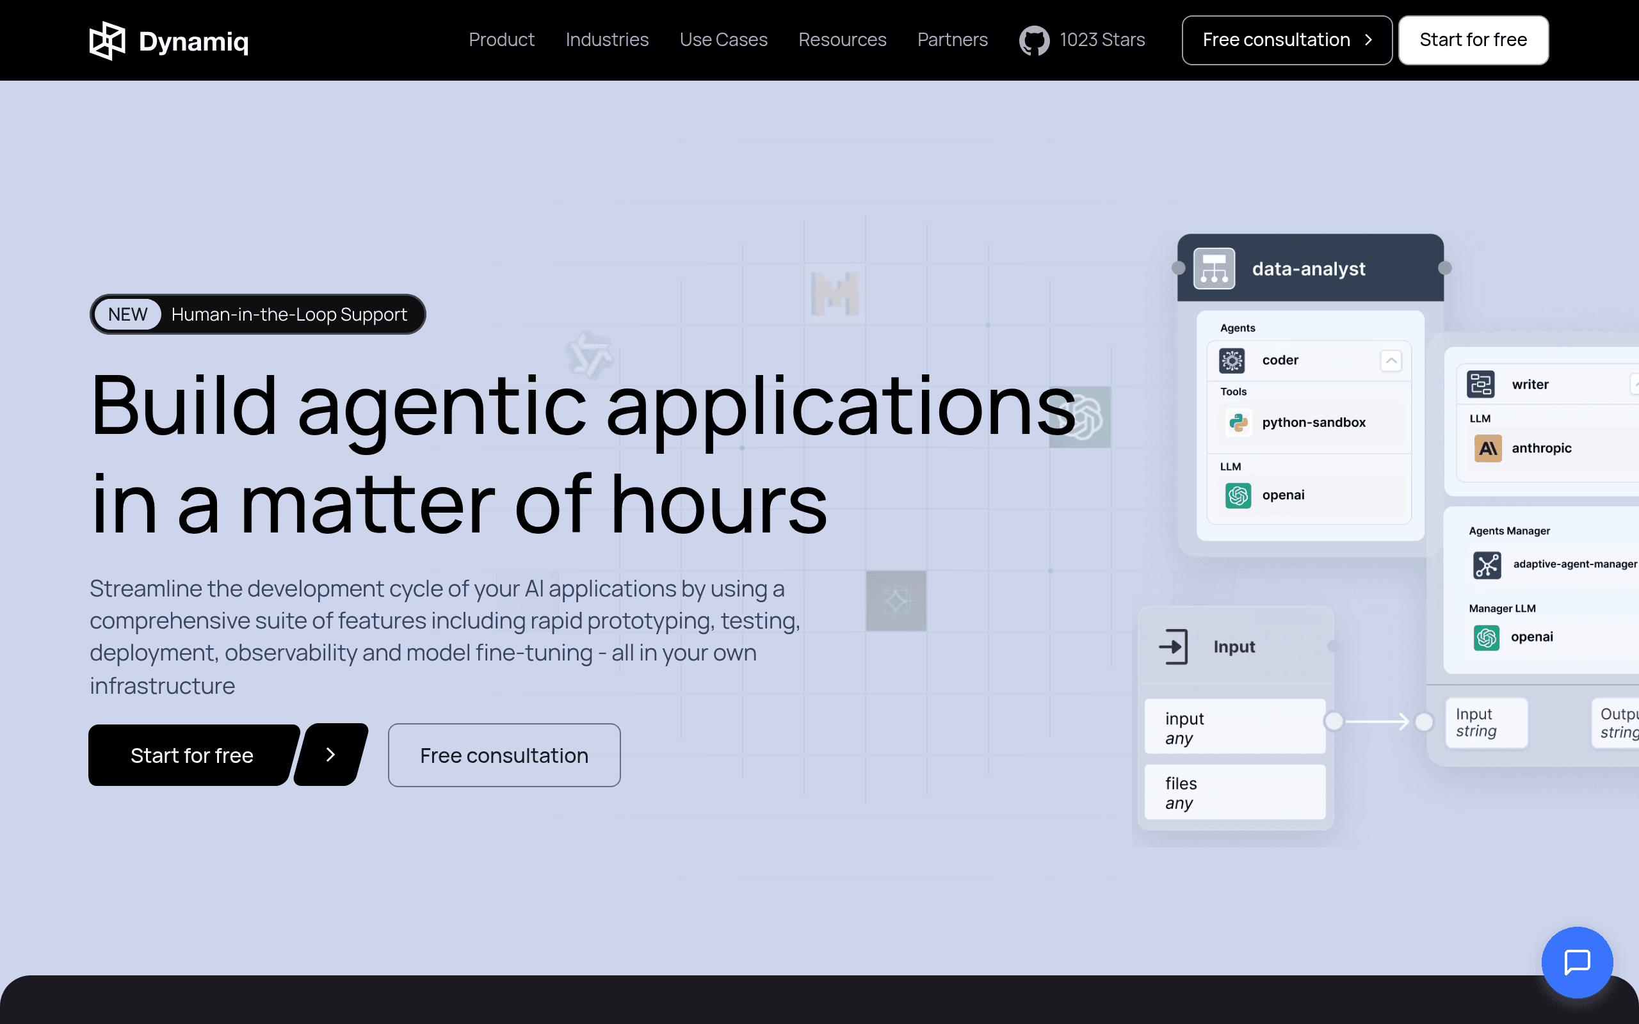Click the adaptive-agent-manager icon

tap(1487, 565)
